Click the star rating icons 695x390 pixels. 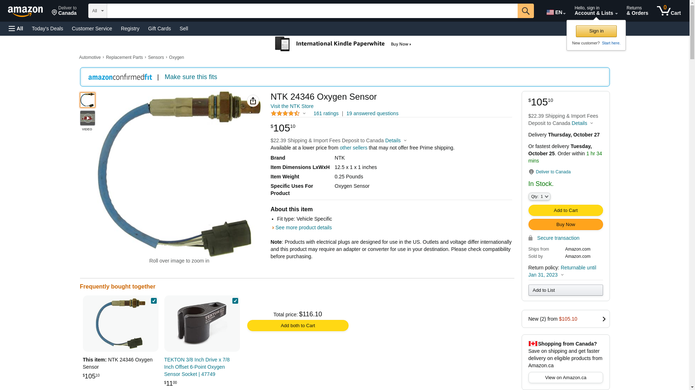click(x=285, y=113)
